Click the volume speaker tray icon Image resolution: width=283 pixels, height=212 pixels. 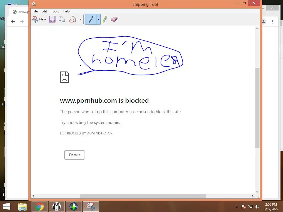(x=257, y=207)
